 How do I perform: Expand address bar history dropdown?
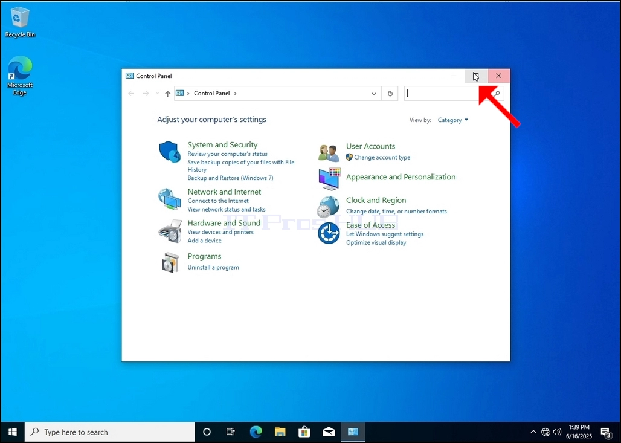tap(373, 94)
